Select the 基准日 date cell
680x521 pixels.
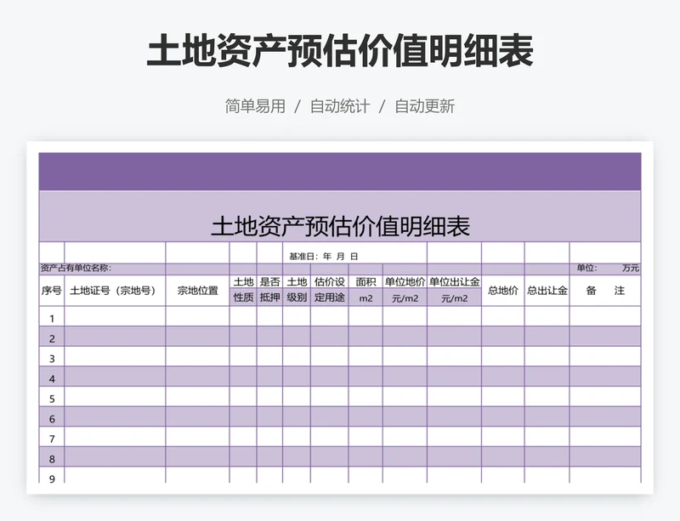(x=324, y=256)
